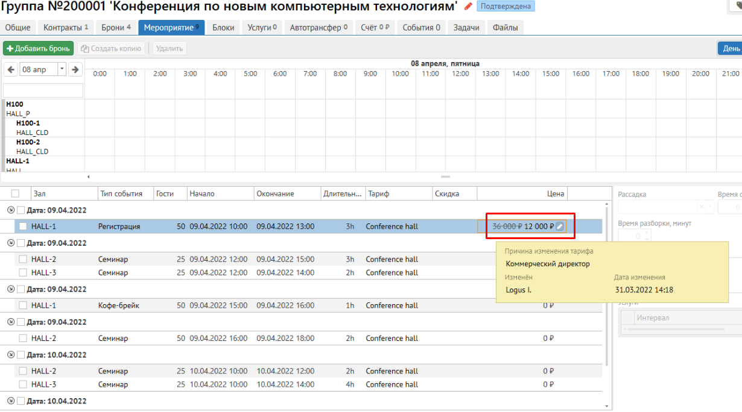Click the 'Создать копию' copy button
This screenshot has width=742, height=412.
(x=111, y=48)
